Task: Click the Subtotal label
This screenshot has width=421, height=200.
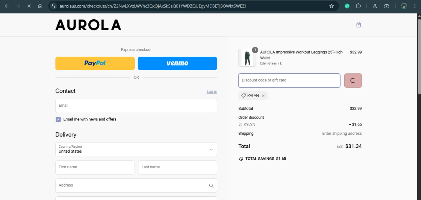Action: click(x=246, y=109)
